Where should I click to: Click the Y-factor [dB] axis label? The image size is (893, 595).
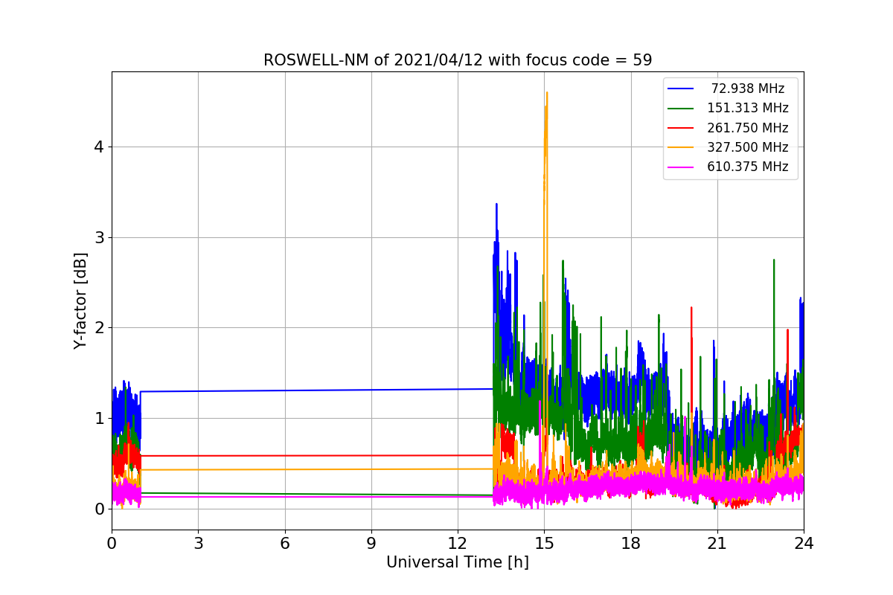coord(80,300)
